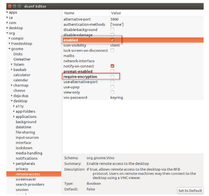Select Disks in the tree
The height and width of the screenshot is (196, 209).
pyautogui.click(x=18, y=54)
